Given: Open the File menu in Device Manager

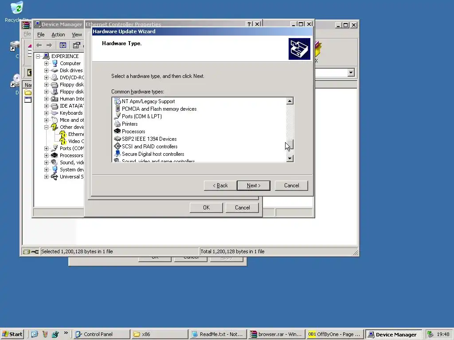Looking at the screenshot, I should coord(41,35).
